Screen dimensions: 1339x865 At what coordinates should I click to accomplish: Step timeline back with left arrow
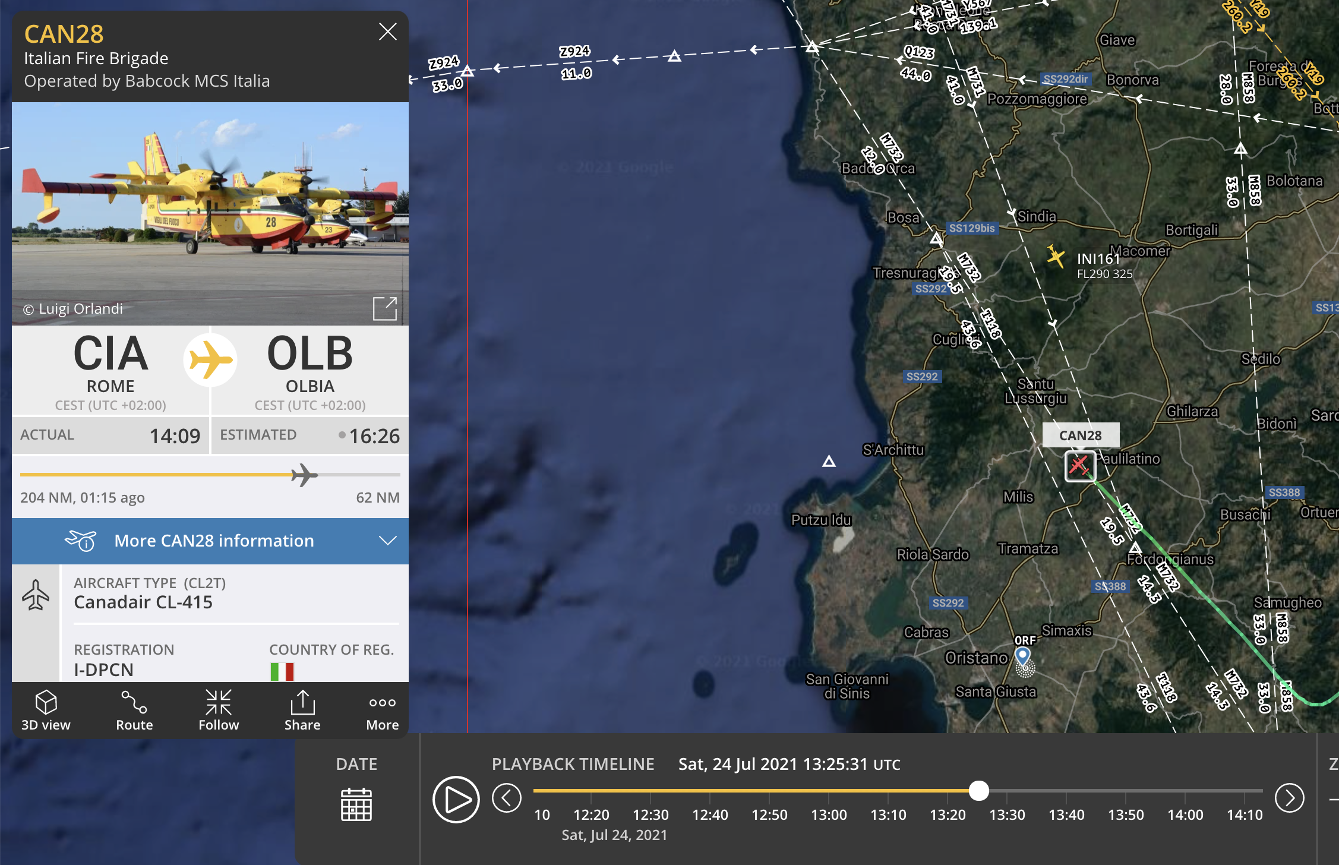pyautogui.click(x=507, y=798)
